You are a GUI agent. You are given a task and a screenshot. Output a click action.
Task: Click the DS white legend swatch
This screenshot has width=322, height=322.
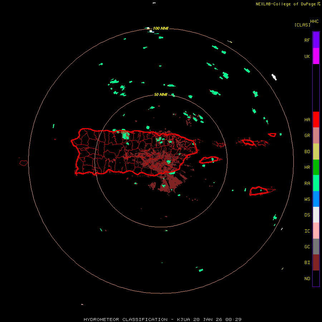pyautogui.click(x=316, y=215)
